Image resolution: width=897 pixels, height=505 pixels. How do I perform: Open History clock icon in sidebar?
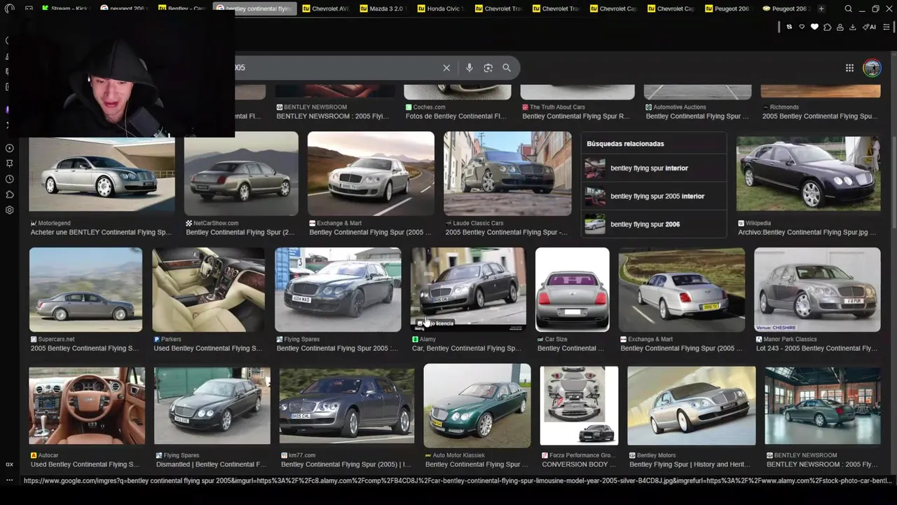(x=10, y=179)
